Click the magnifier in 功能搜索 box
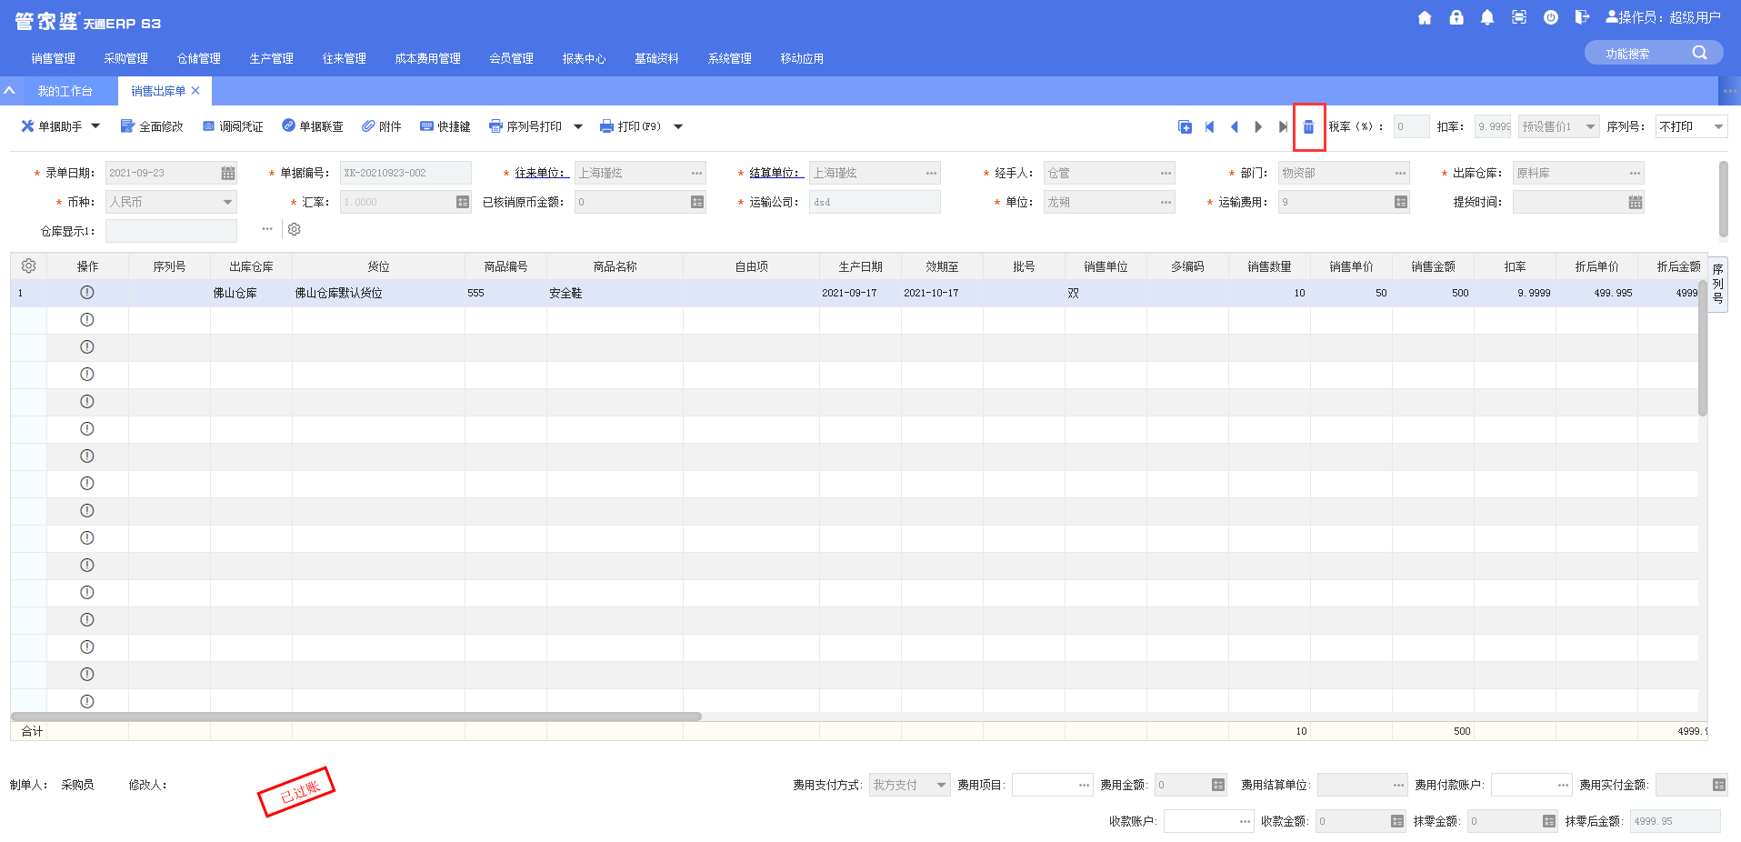Screen dimensions: 1741x842 tap(1699, 53)
